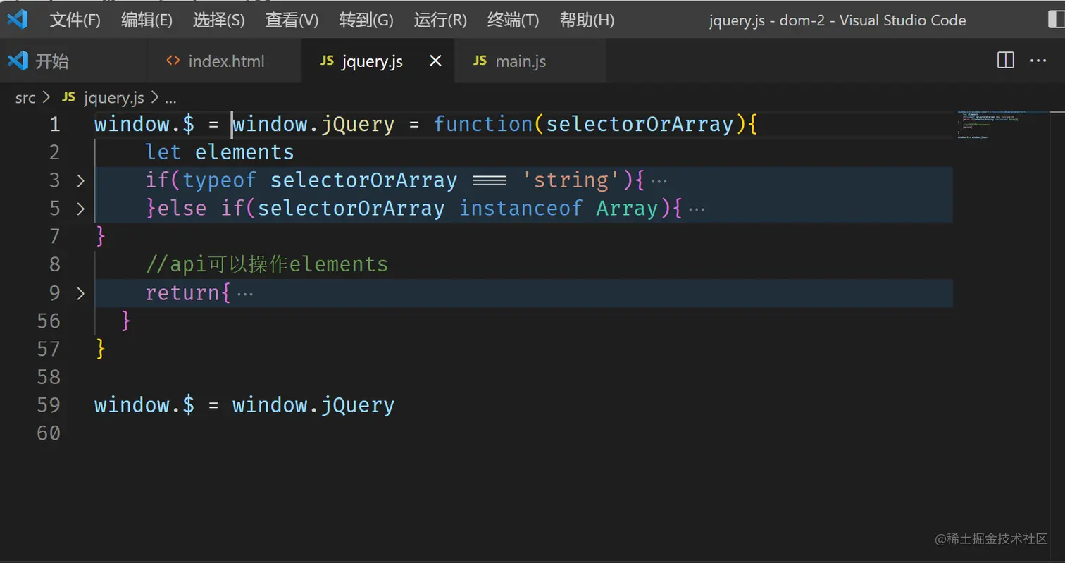Image resolution: width=1065 pixels, height=563 pixels.
Task: Open the 编辑(E) menu
Action: click(147, 20)
